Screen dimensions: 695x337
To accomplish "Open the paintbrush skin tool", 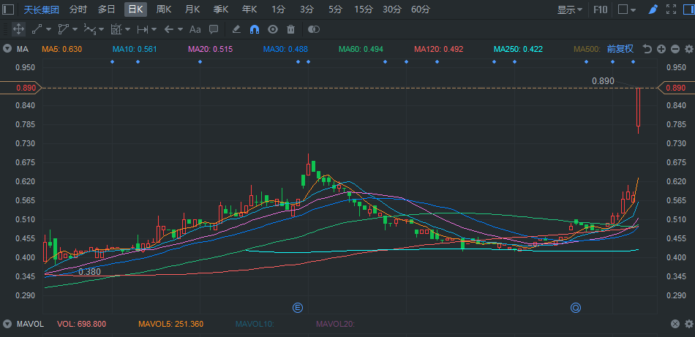I will click(653, 10).
